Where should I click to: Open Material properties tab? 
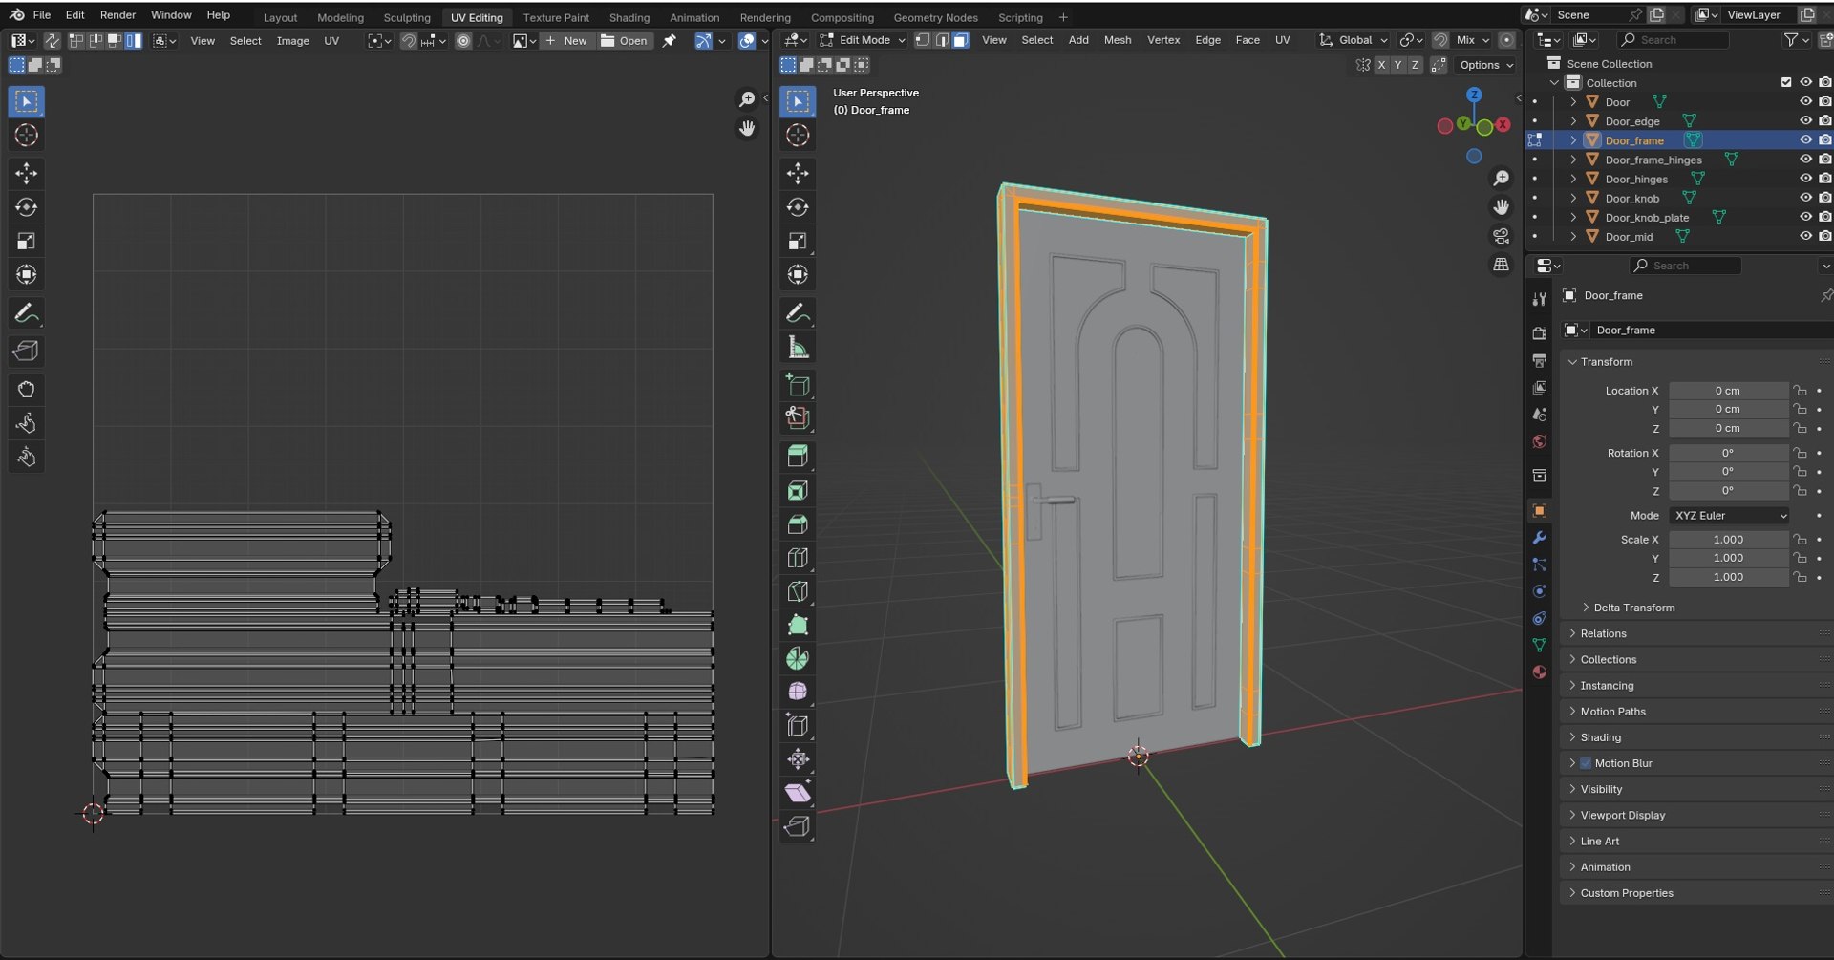click(1539, 672)
